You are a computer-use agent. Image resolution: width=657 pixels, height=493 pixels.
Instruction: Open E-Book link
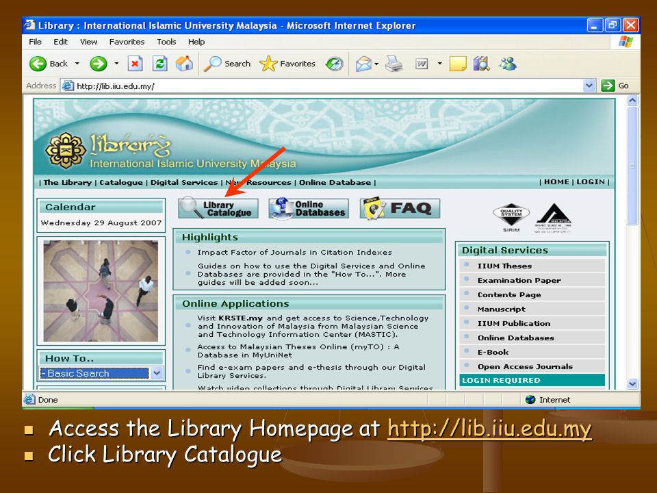[x=493, y=352]
